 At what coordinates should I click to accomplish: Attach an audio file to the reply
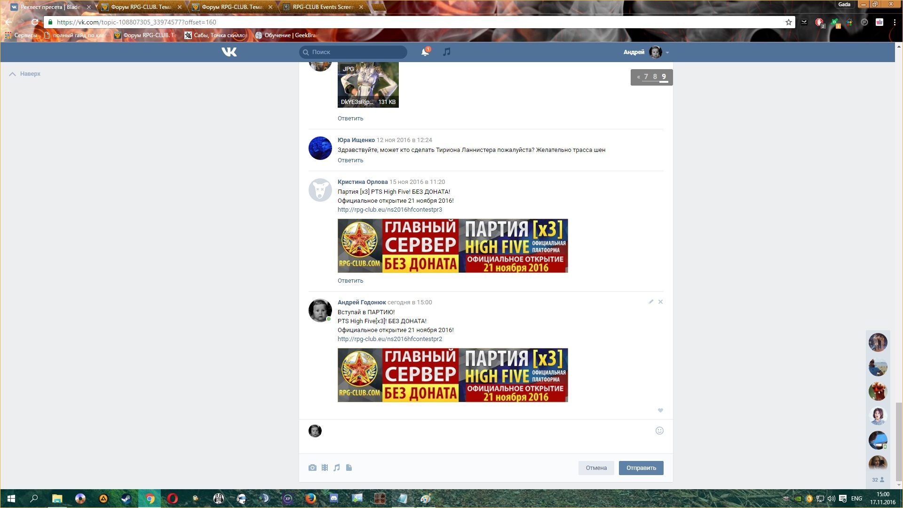[x=337, y=468]
